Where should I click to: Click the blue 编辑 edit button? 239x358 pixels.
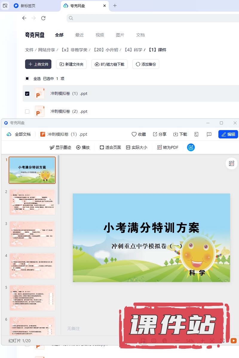228,134
